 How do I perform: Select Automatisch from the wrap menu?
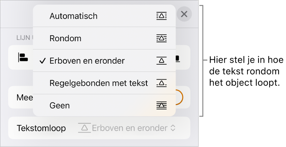point(73,16)
